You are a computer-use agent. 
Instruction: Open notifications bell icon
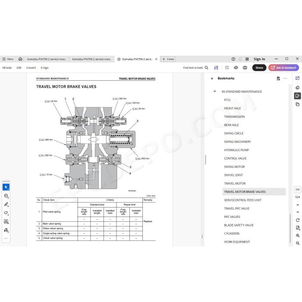click(240, 59)
